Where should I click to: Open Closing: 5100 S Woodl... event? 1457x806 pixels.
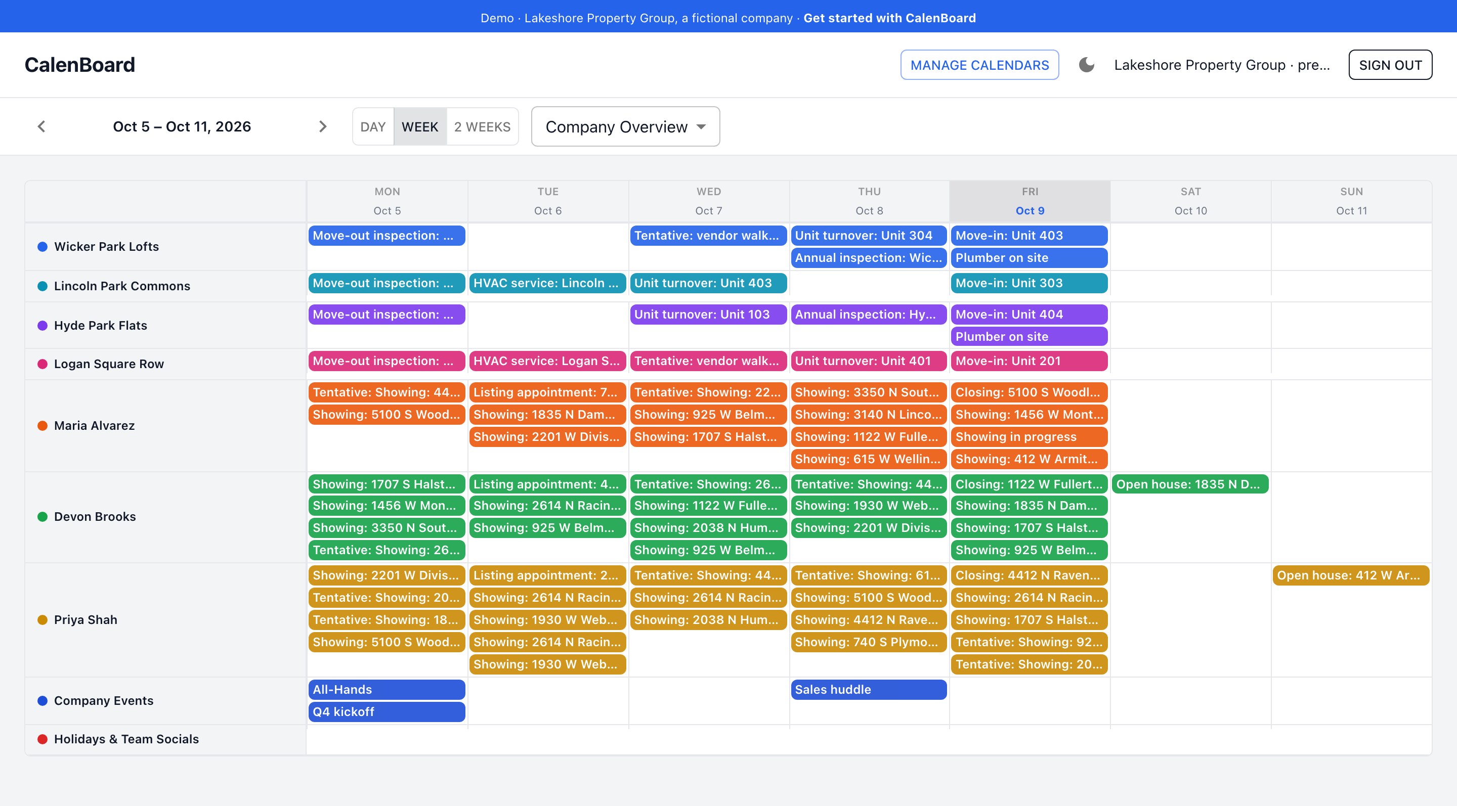tap(1030, 392)
